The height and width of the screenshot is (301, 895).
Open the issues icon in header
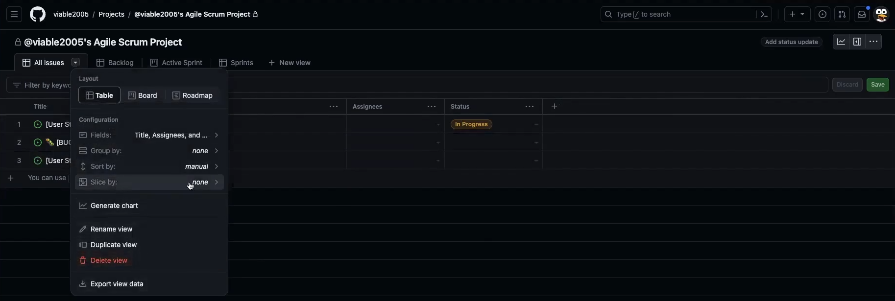pos(822,14)
